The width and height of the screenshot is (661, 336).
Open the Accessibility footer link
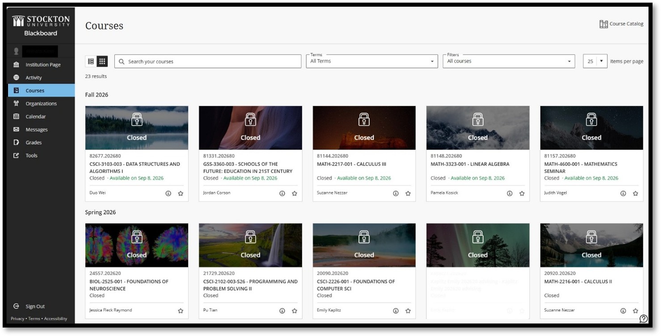[55, 319]
